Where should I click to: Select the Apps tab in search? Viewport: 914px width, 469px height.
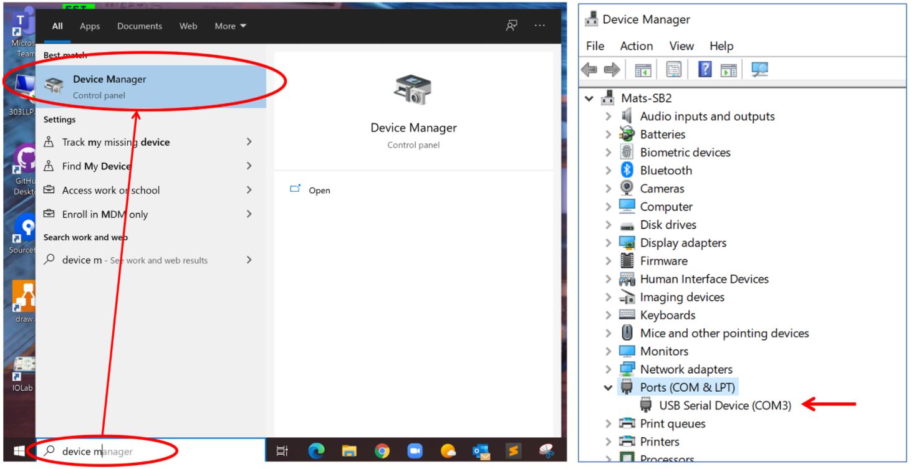(x=89, y=26)
